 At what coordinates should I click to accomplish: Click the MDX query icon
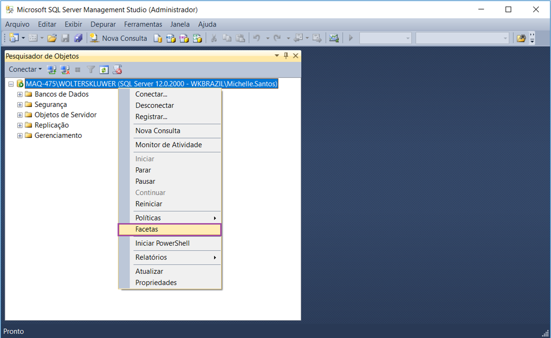click(171, 38)
